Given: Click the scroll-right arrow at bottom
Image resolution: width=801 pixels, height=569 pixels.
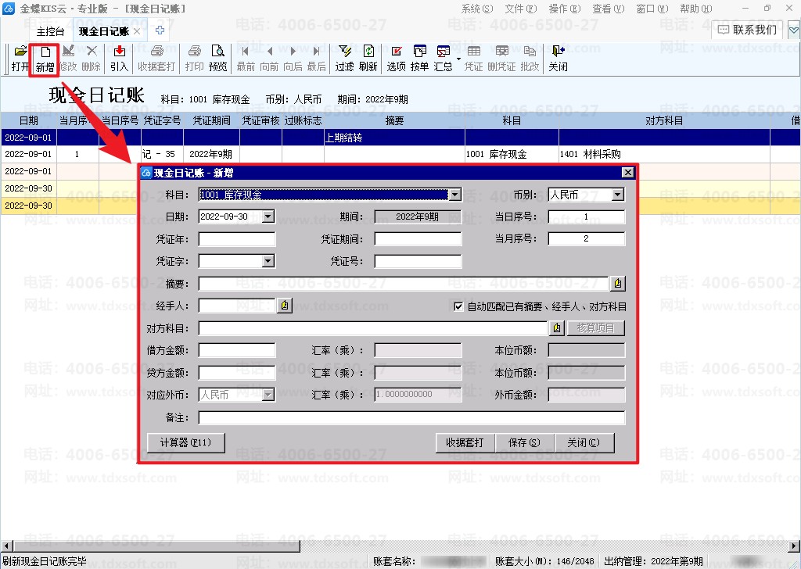Looking at the screenshot, I should pos(795,546).
